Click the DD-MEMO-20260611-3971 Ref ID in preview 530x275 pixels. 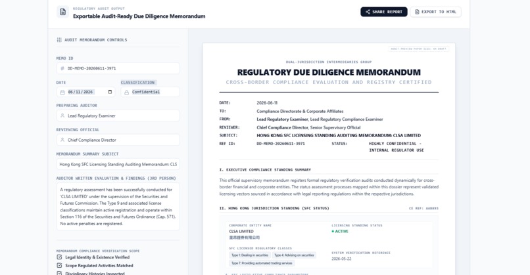[281, 143]
